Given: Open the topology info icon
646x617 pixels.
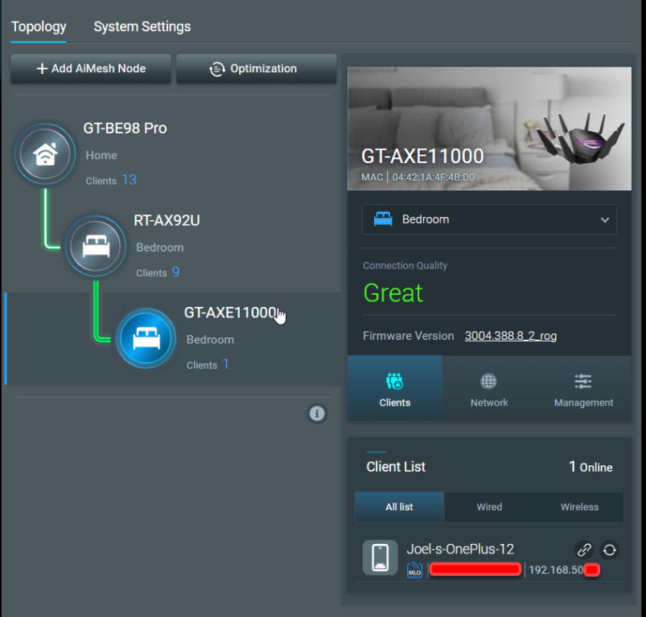Looking at the screenshot, I should tap(317, 414).
